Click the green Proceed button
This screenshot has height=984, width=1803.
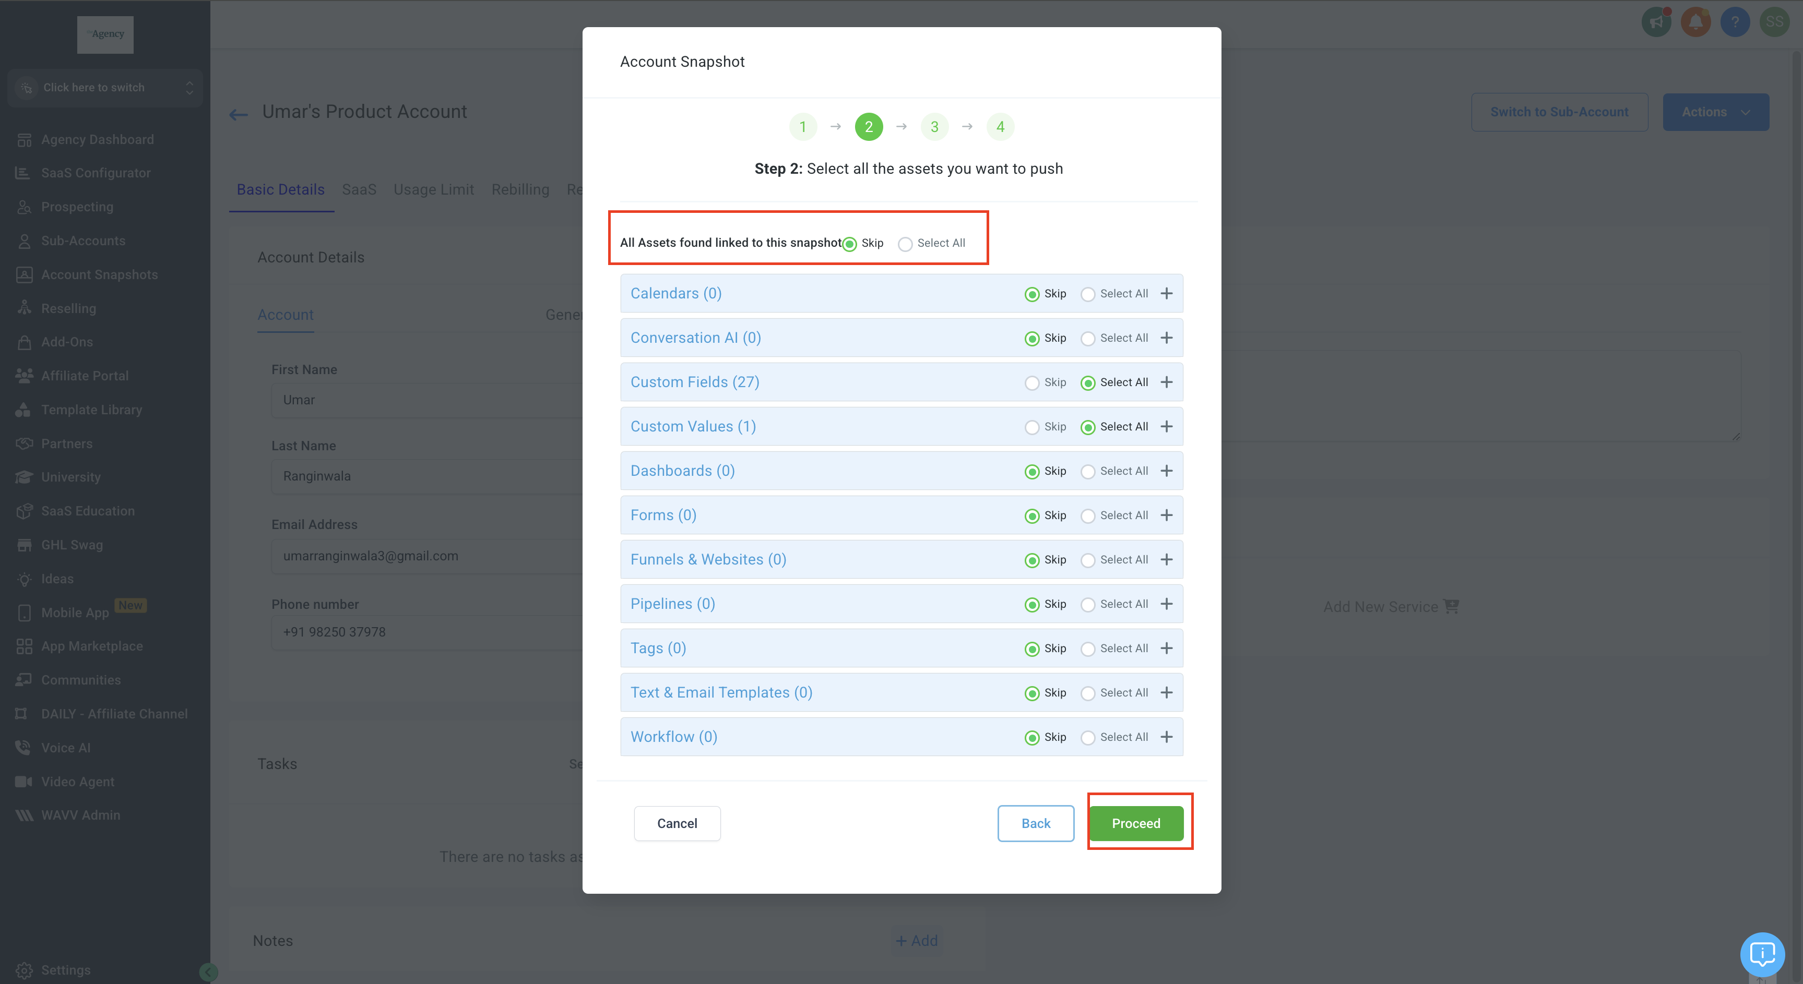point(1135,823)
